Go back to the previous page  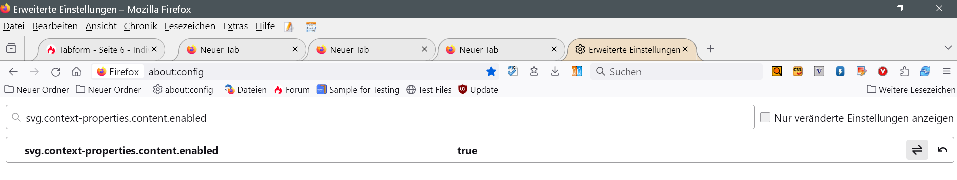[x=13, y=72]
